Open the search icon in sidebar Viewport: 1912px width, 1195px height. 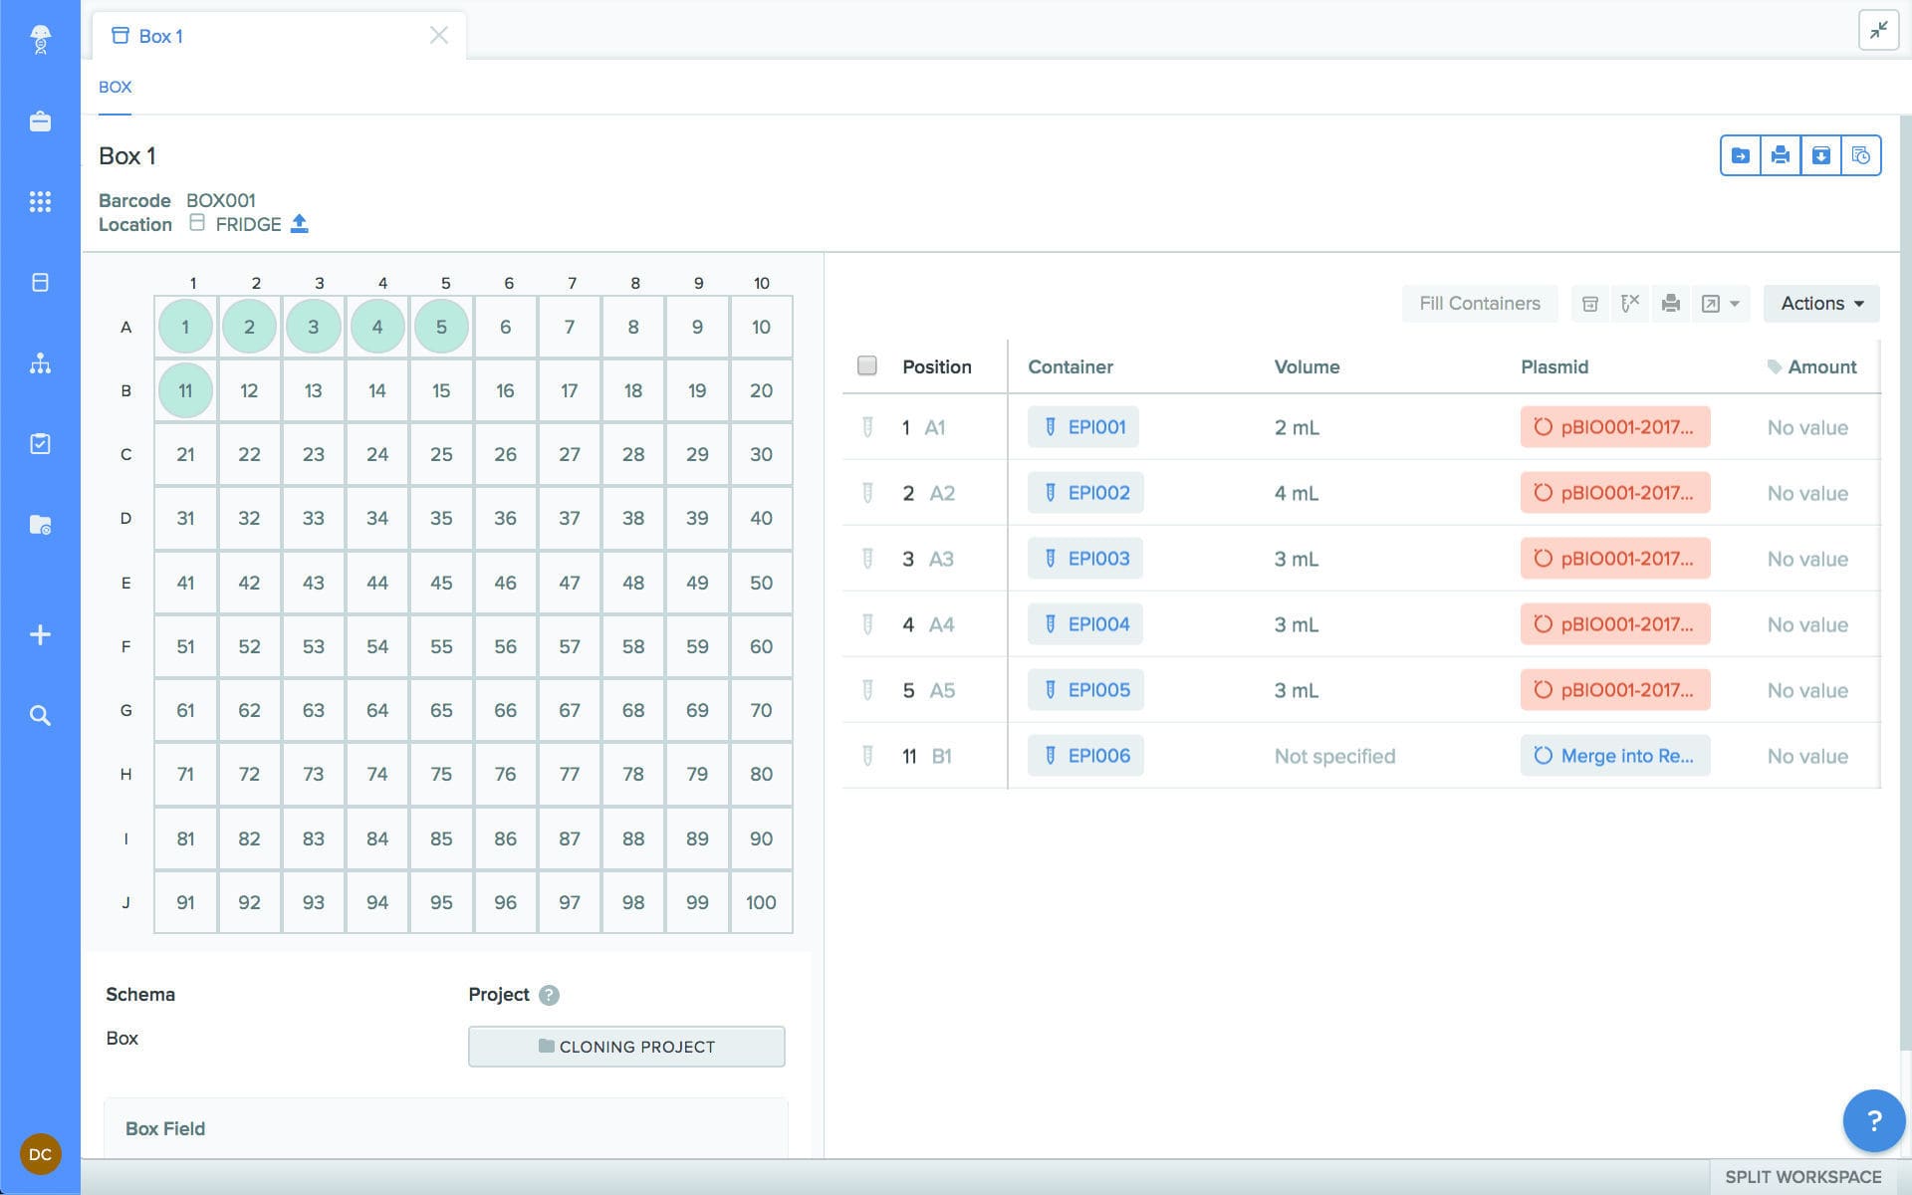[40, 715]
